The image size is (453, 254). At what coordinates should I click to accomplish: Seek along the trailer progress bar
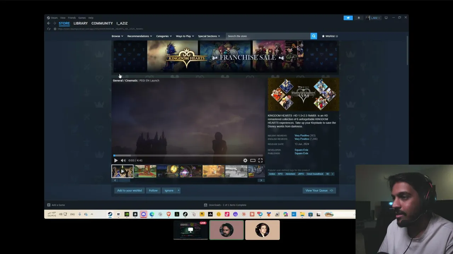(188, 155)
